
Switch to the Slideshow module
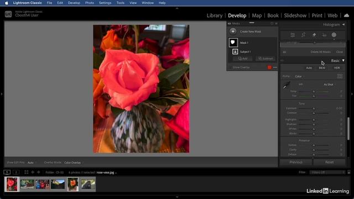pyautogui.click(x=295, y=15)
